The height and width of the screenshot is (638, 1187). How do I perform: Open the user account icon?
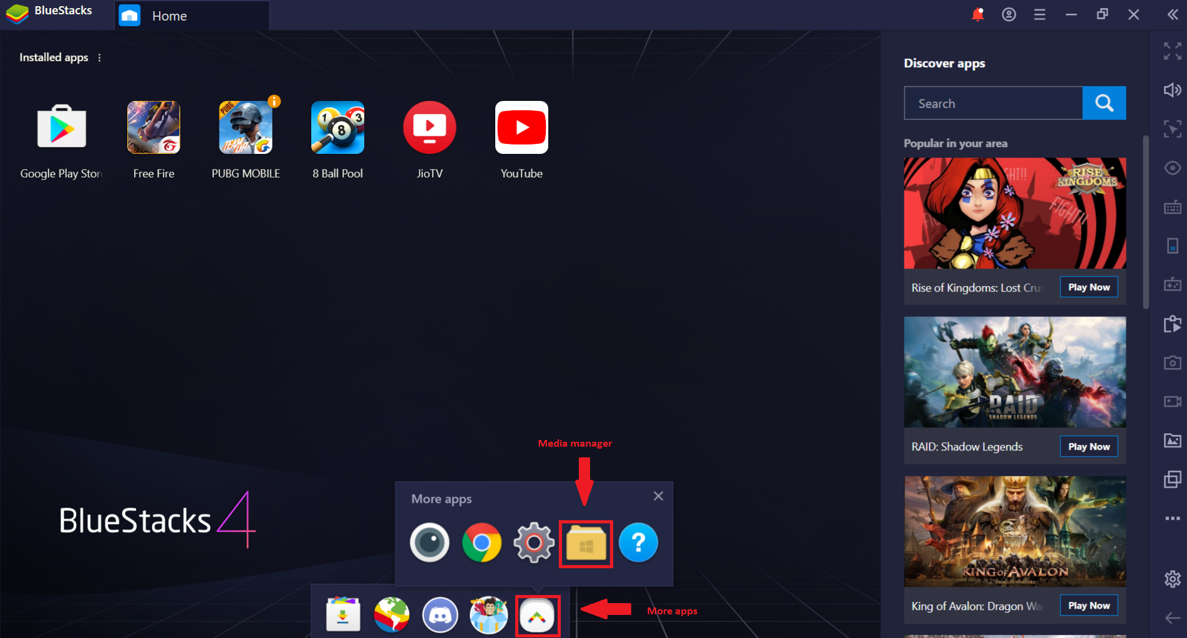point(1009,14)
